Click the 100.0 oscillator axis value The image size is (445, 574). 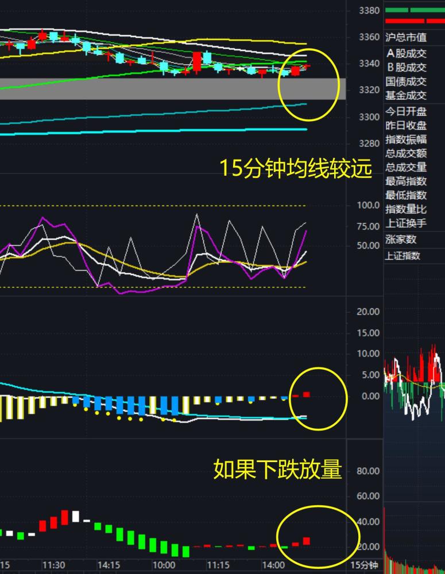(x=369, y=205)
